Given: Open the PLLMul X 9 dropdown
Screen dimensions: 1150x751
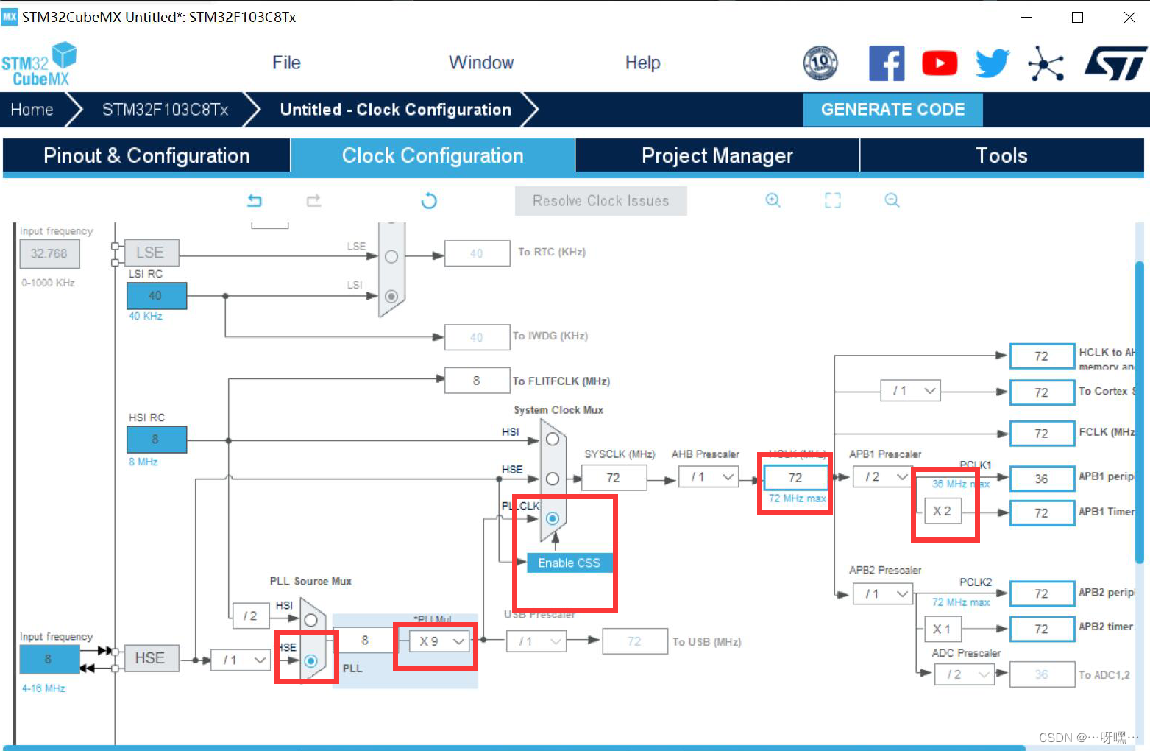Looking at the screenshot, I should pyautogui.click(x=439, y=641).
